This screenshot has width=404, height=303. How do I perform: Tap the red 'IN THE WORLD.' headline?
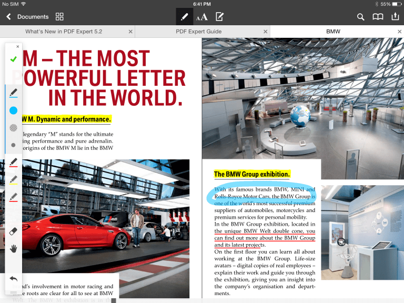116,98
